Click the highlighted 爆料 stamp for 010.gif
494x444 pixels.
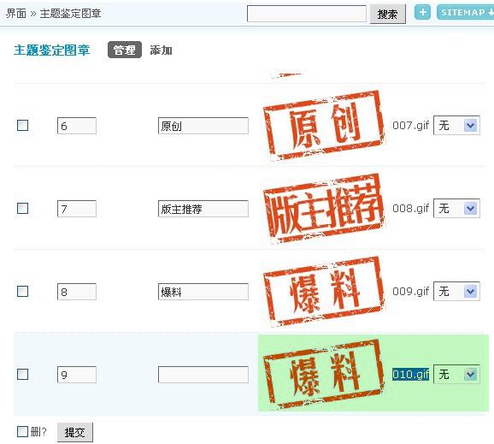[x=324, y=375]
